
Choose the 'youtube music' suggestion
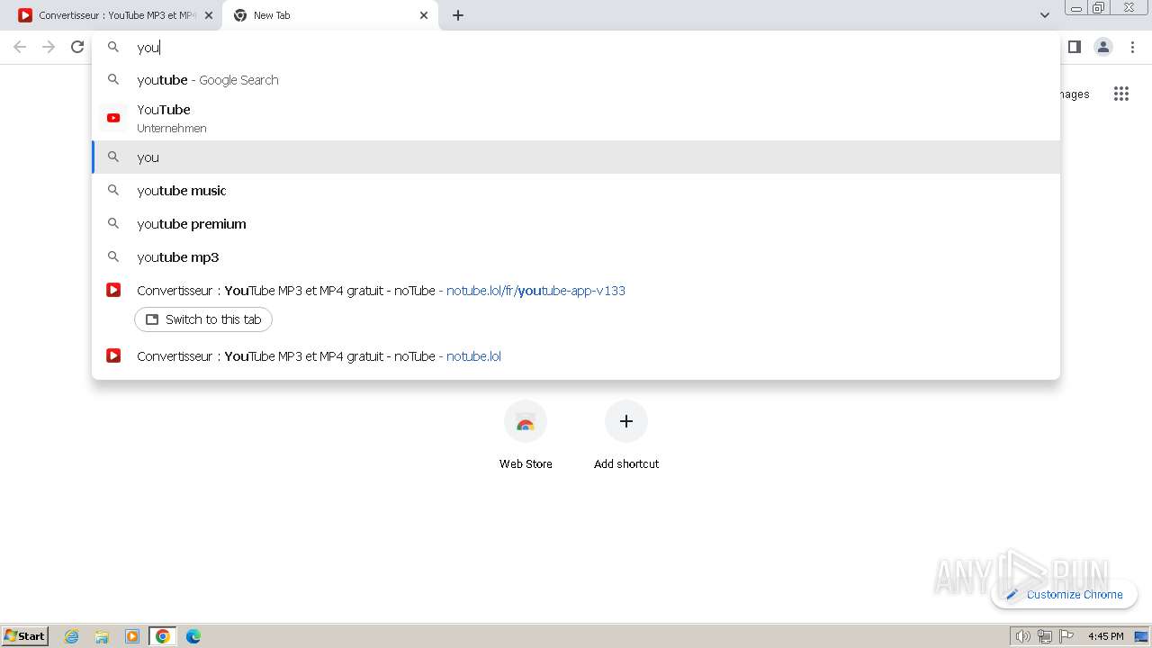[576, 191]
